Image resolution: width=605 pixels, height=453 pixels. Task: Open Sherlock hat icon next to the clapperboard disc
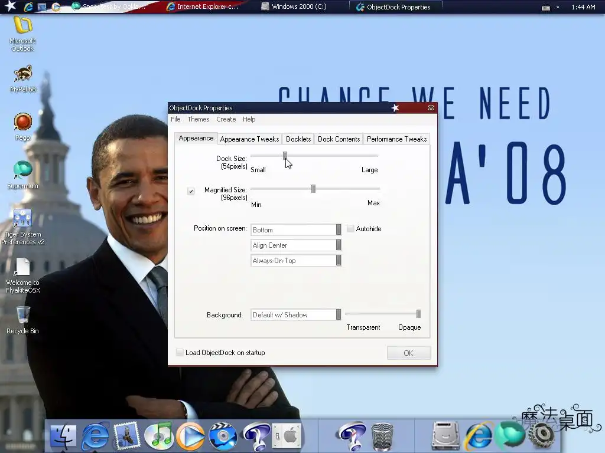[256, 436]
